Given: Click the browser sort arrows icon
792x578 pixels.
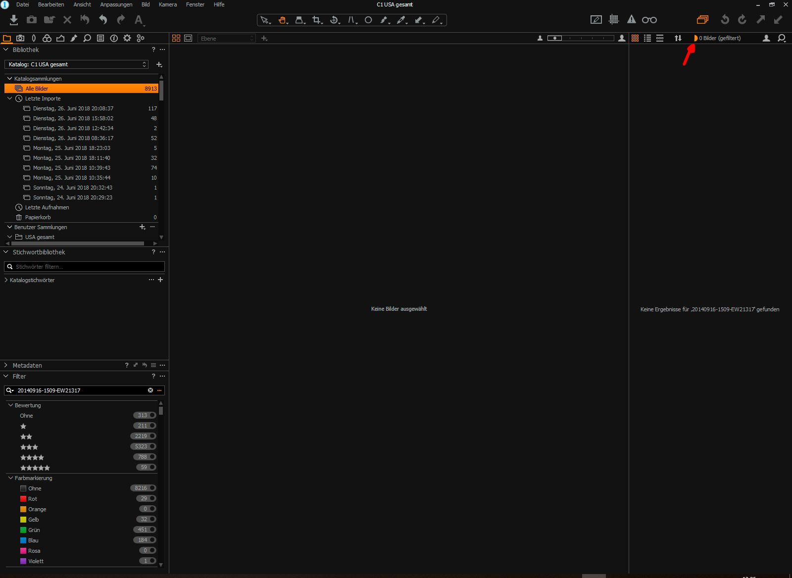Looking at the screenshot, I should pyautogui.click(x=678, y=38).
